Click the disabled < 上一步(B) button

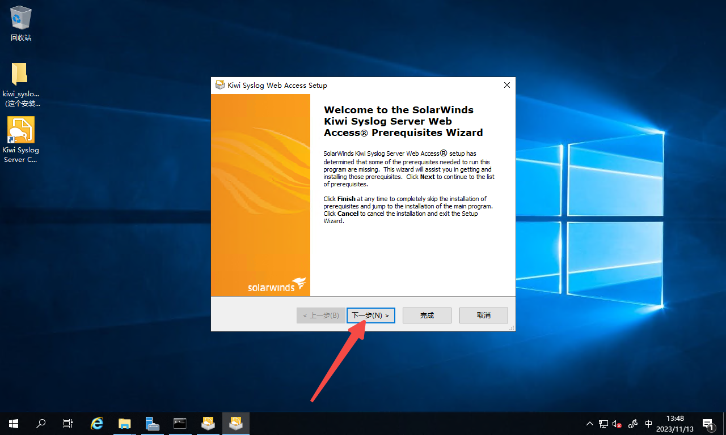(321, 315)
